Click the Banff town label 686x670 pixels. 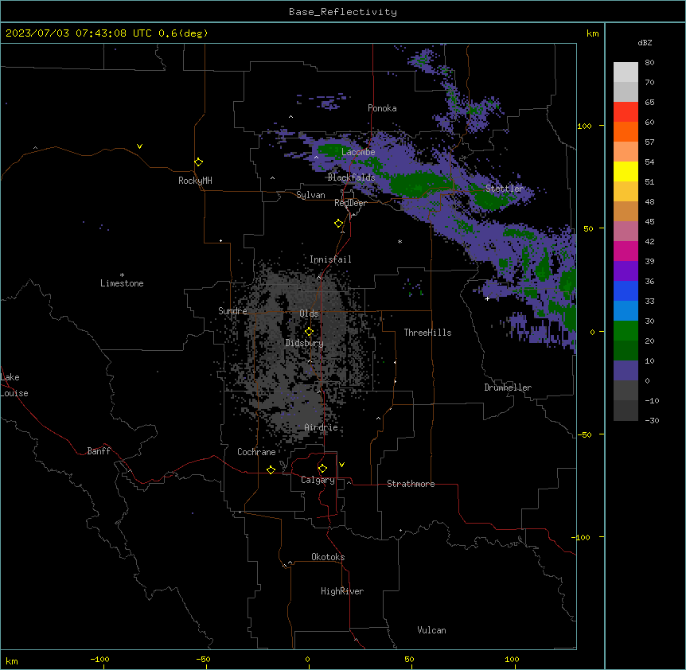[x=99, y=451]
